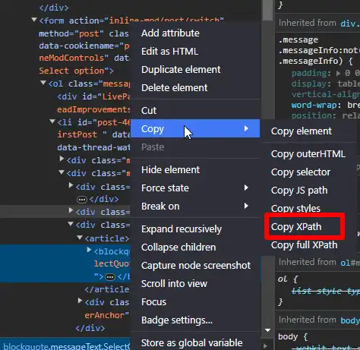
Task: Expand ellipsis badge in blockquote node
Action: coord(110,277)
